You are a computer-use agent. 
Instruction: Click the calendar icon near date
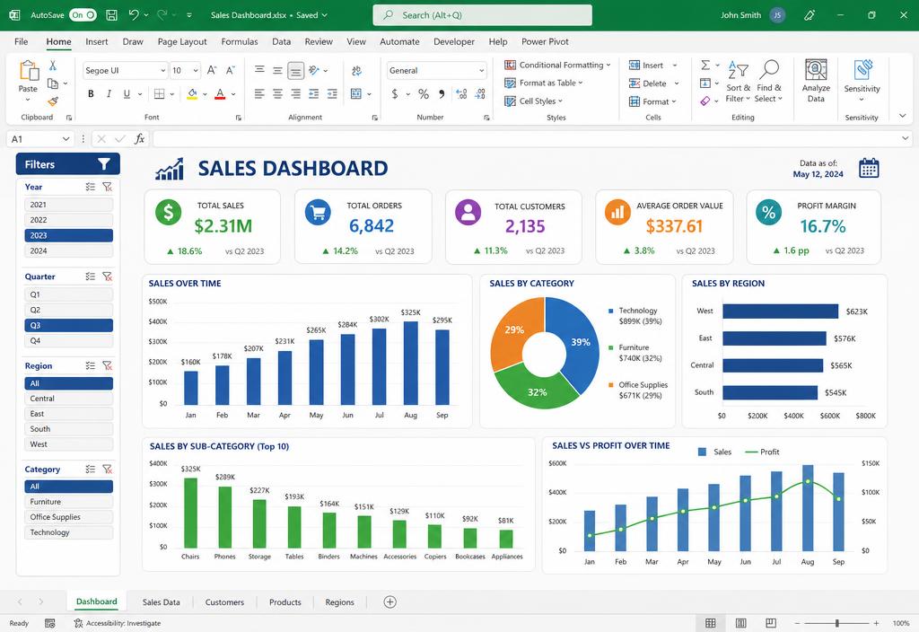point(869,168)
